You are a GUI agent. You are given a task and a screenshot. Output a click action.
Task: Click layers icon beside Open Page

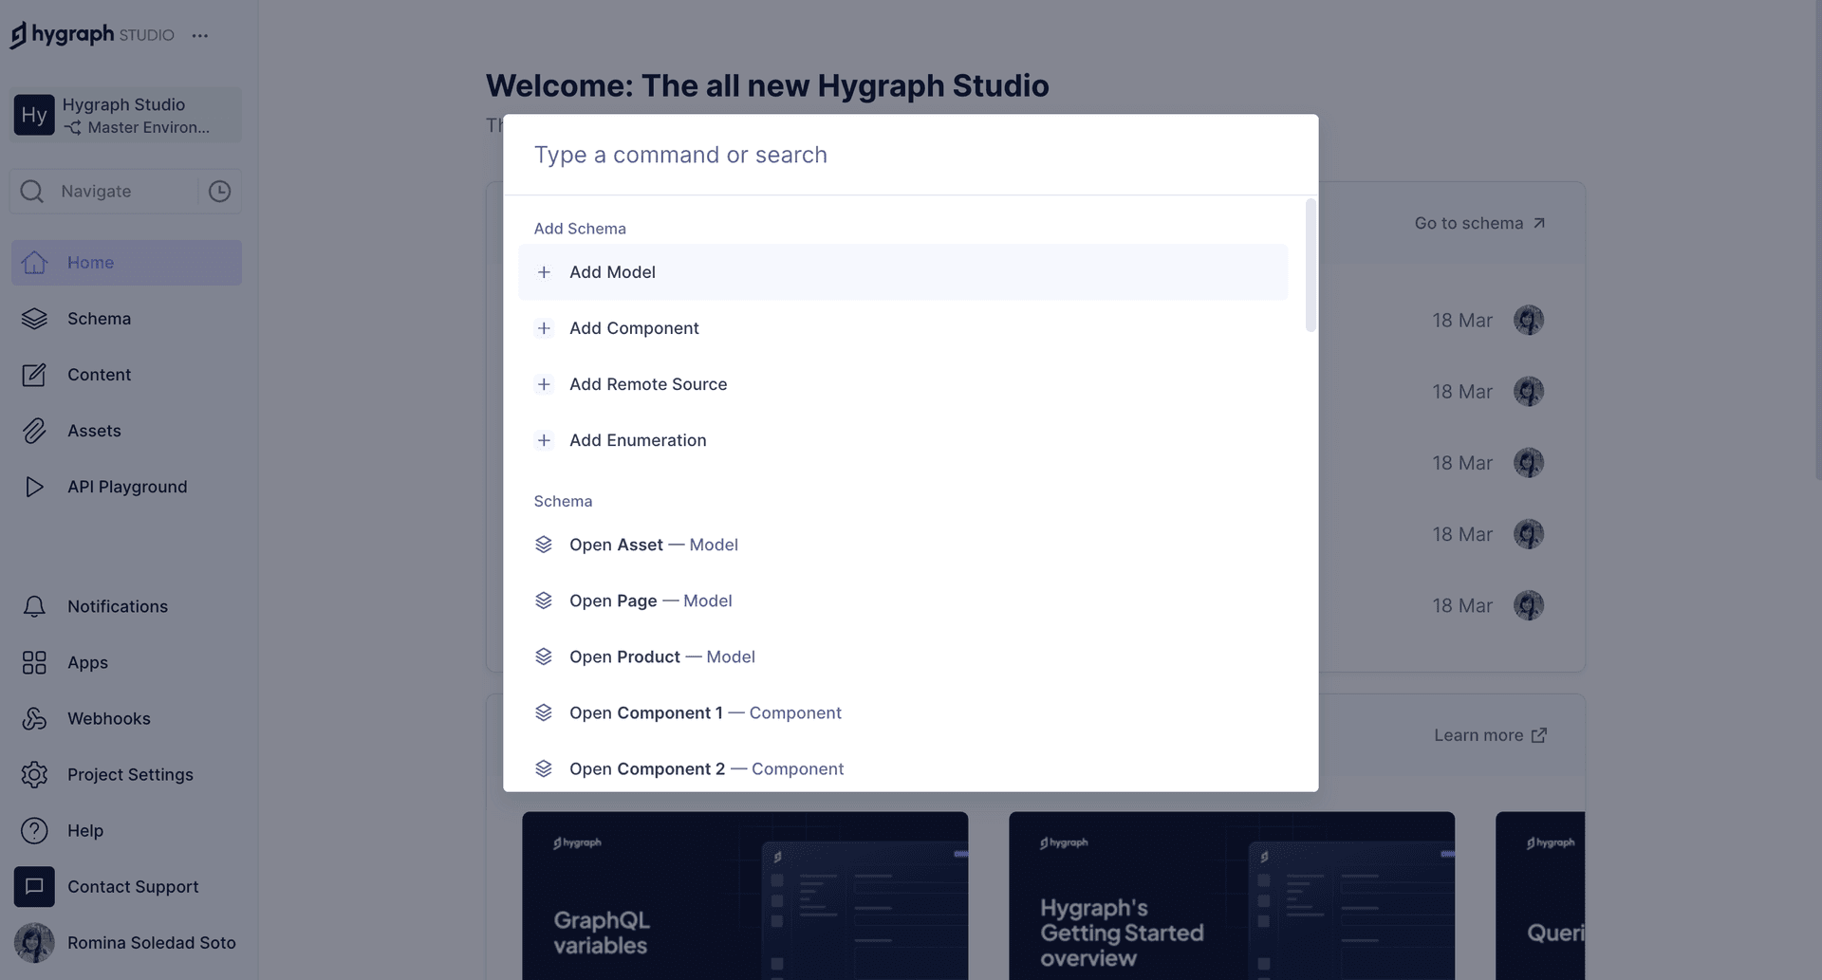tap(544, 601)
